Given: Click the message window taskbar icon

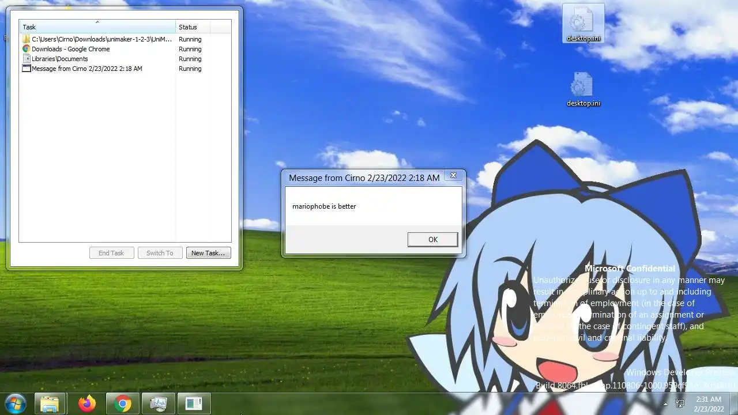Looking at the screenshot, I should [194, 403].
